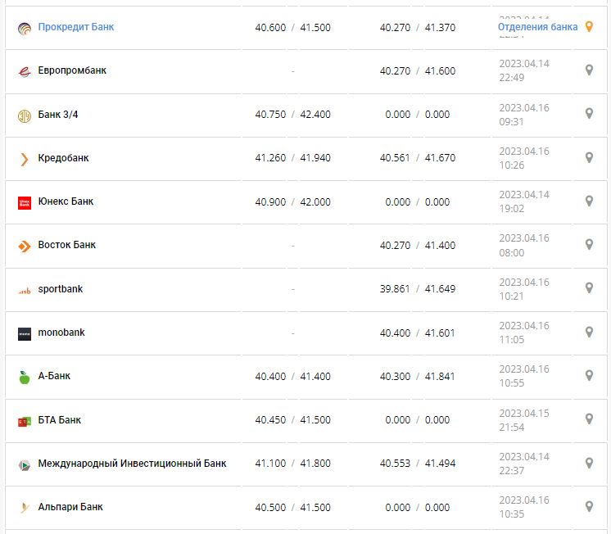The width and height of the screenshot is (611, 534).
Task: Click Кредобанк cash rate 41.260 / 41.940
Action: pyautogui.click(x=292, y=158)
